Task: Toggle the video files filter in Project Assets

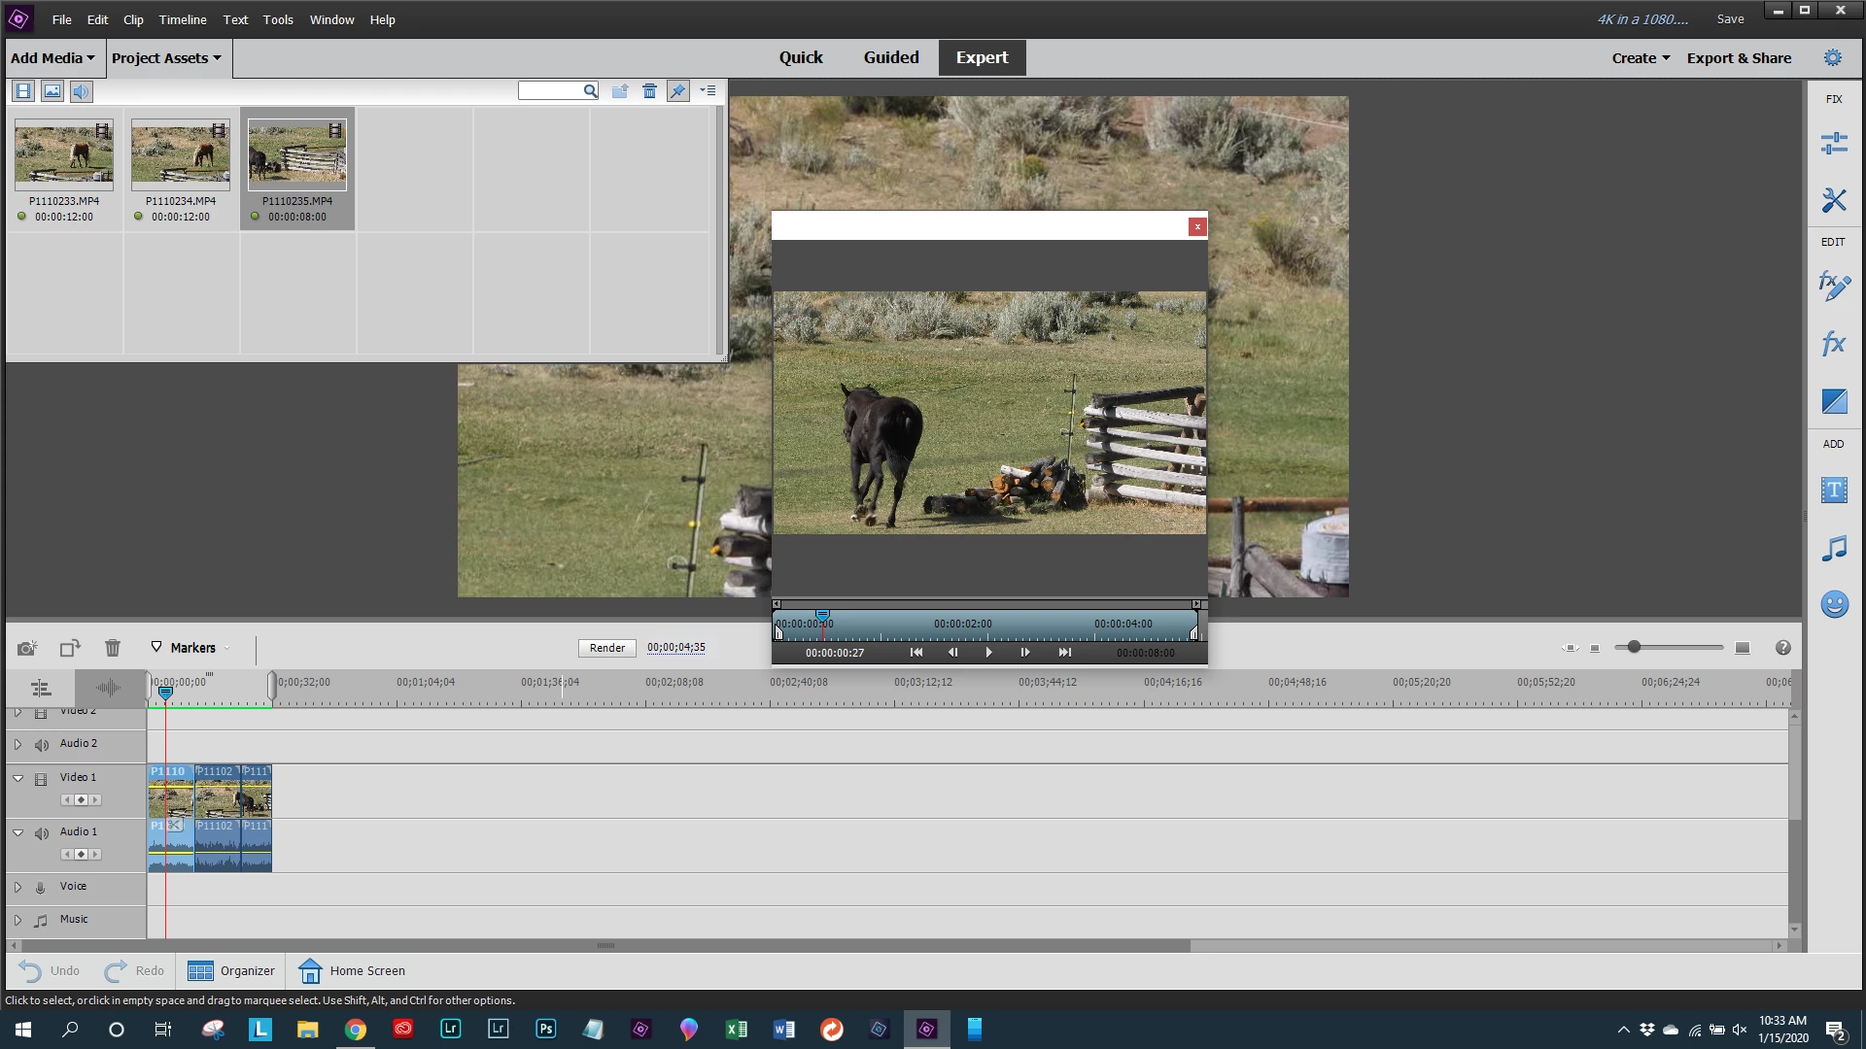Action: (x=23, y=91)
